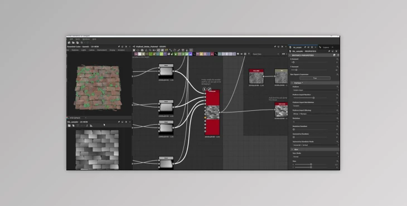Screen dimensions: 407x206
Task: Open the Edit menu
Action: 71,39
